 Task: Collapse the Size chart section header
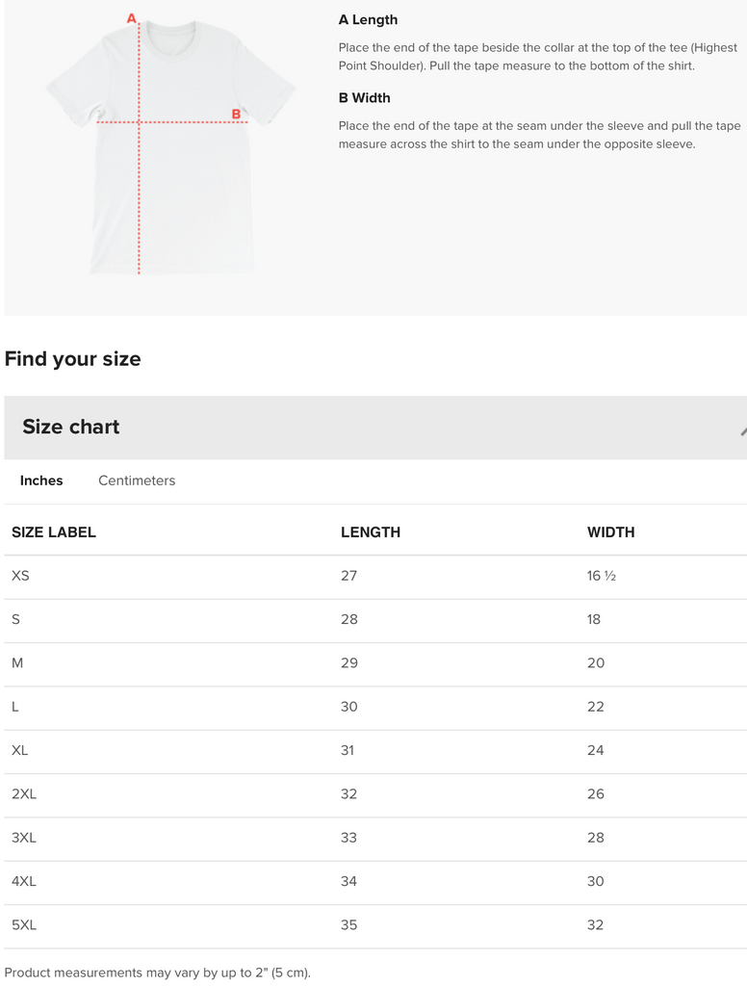pos(71,427)
